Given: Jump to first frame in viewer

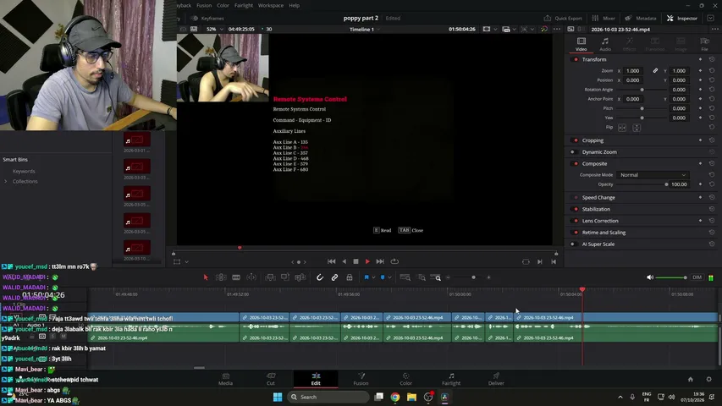Looking at the screenshot, I should (332, 261).
